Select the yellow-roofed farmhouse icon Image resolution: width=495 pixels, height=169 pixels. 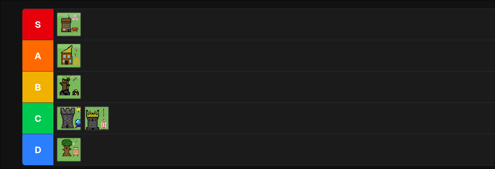click(69, 56)
